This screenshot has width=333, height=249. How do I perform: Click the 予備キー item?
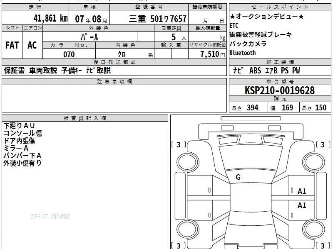coord(72,71)
